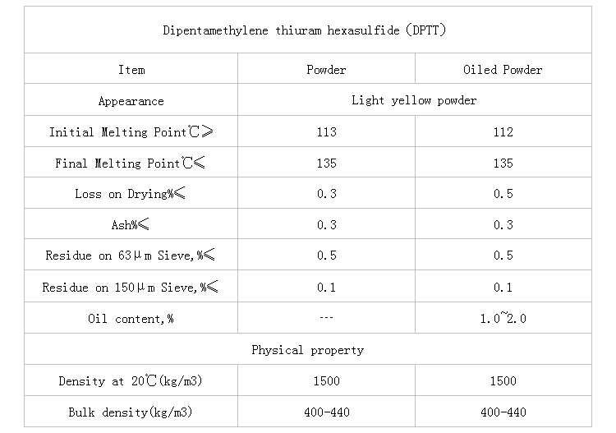Click the Bulk density row label
The image size is (616, 433).
pos(131,412)
